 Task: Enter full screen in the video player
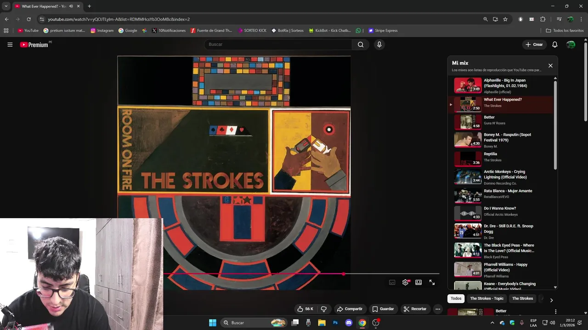coord(432,282)
